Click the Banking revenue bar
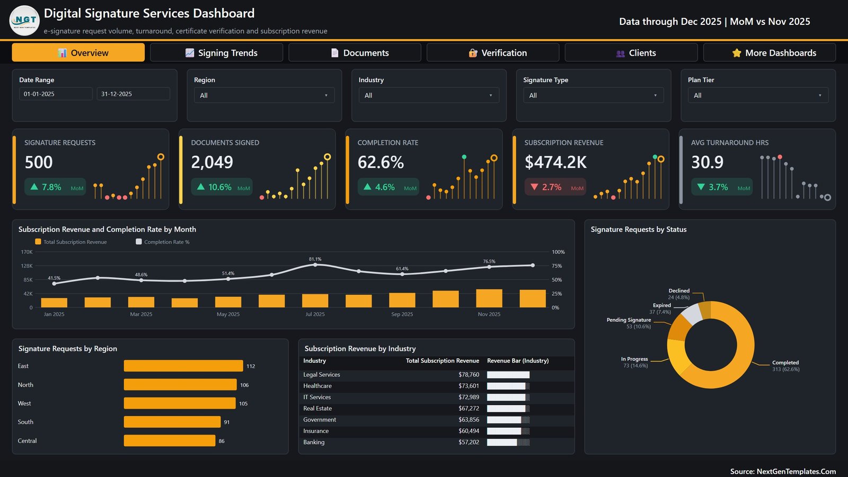The width and height of the screenshot is (848, 477). coord(508,442)
